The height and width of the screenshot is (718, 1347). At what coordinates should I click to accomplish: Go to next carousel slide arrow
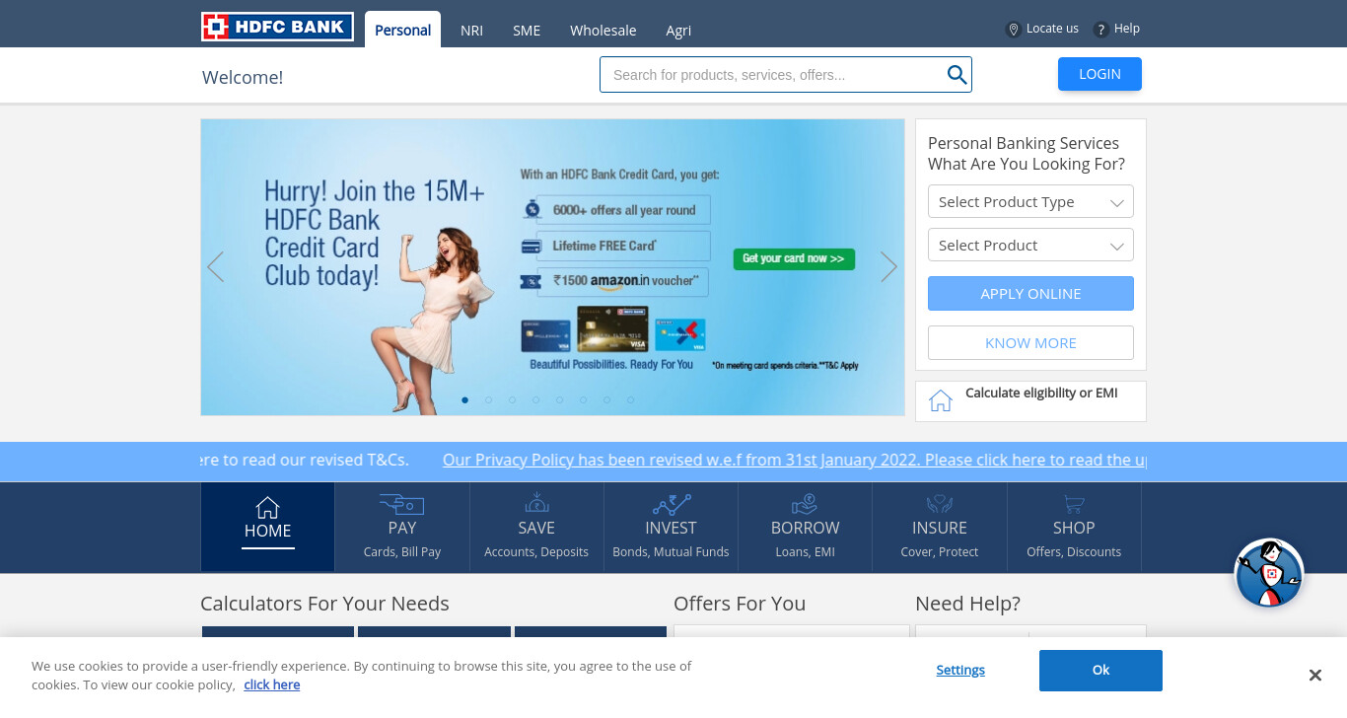[888, 266]
